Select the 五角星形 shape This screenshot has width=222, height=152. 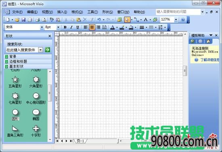(x=15, y=82)
